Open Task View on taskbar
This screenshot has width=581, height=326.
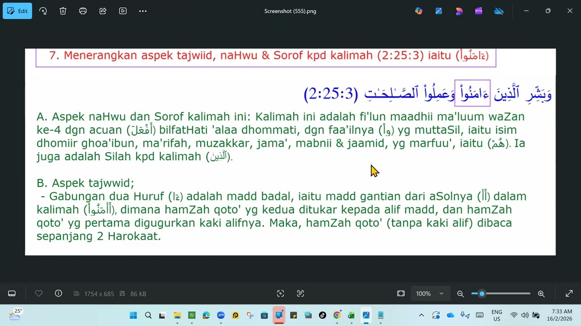[x=162, y=315]
